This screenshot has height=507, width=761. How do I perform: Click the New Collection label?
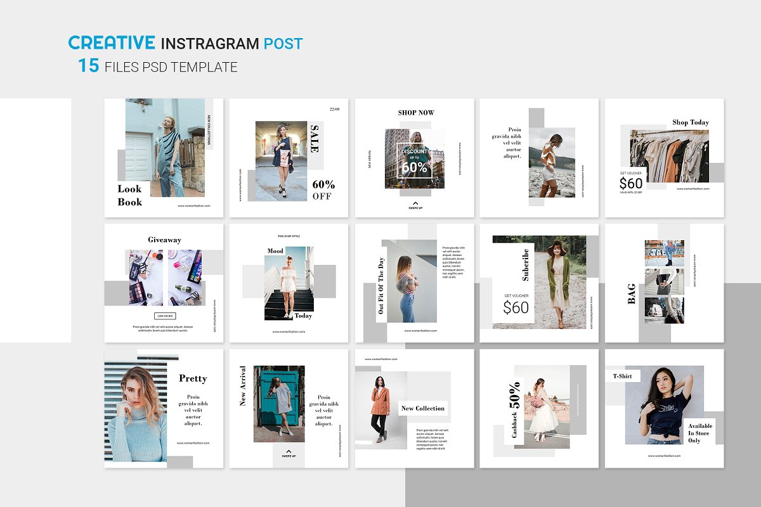point(422,408)
